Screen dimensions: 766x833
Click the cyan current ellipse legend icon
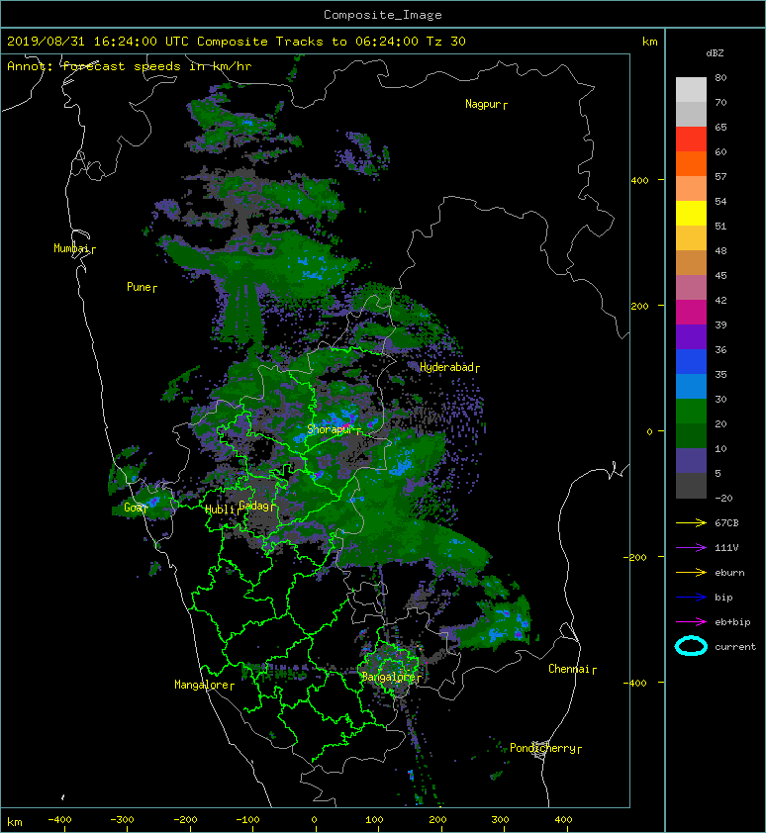tap(691, 647)
